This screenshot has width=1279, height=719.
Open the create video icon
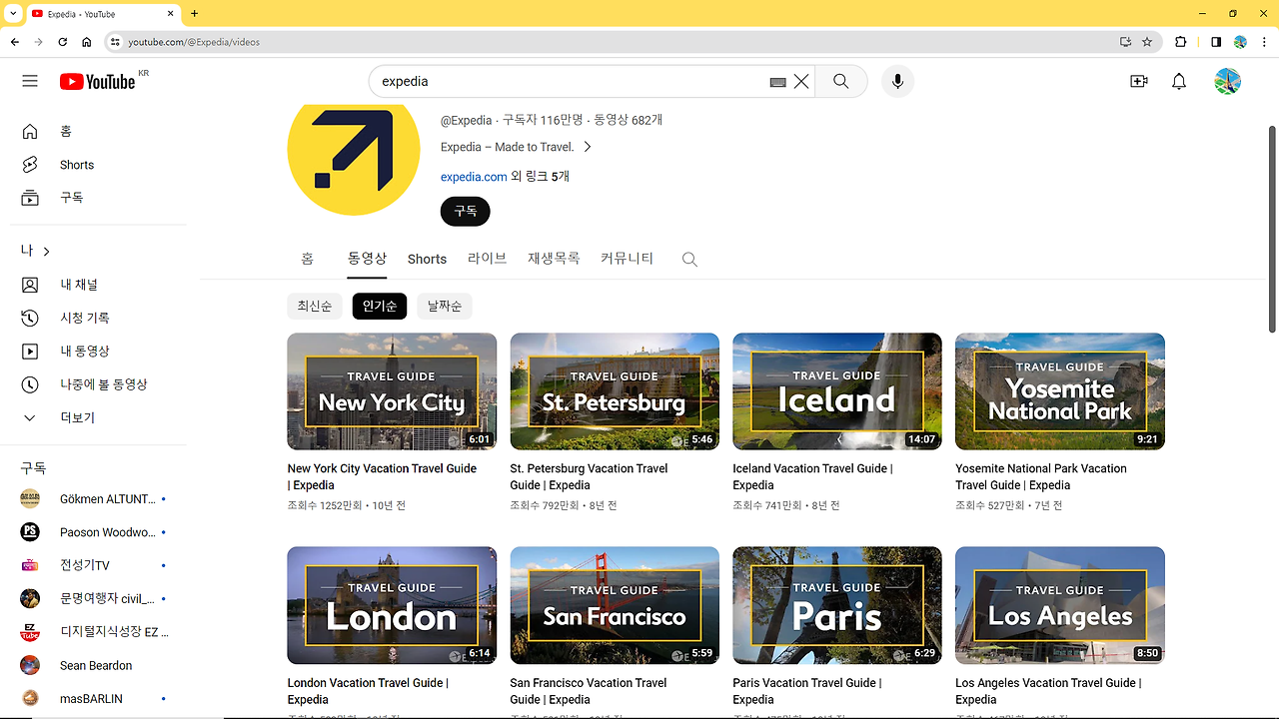(x=1139, y=82)
